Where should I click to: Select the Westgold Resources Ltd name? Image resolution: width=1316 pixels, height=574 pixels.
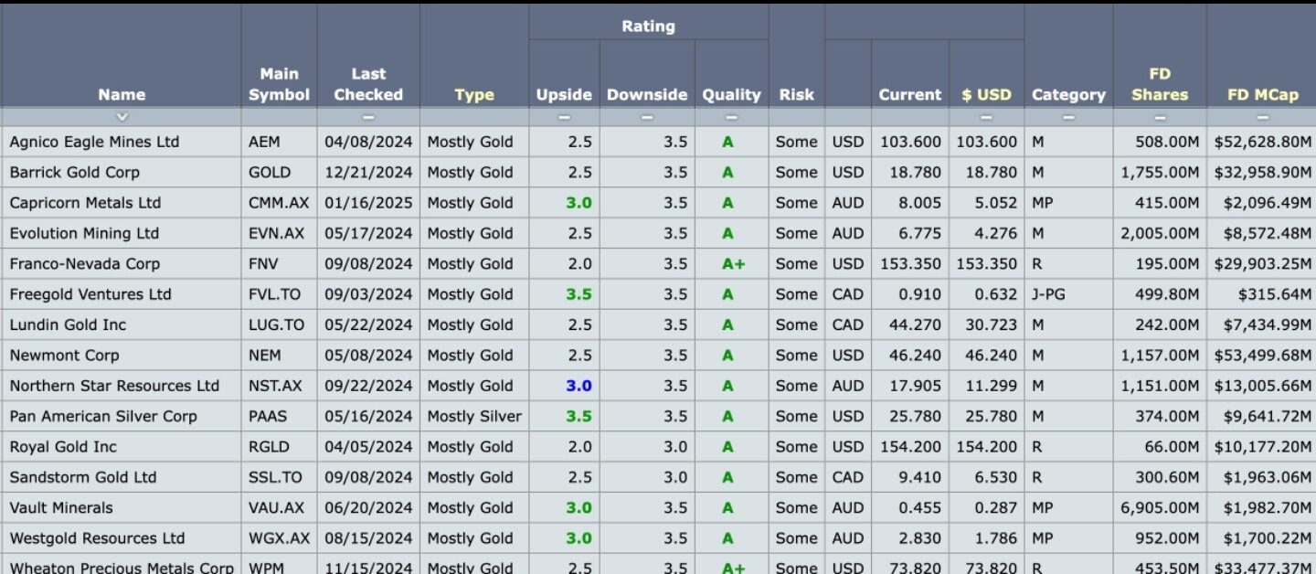pyautogui.click(x=97, y=538)
